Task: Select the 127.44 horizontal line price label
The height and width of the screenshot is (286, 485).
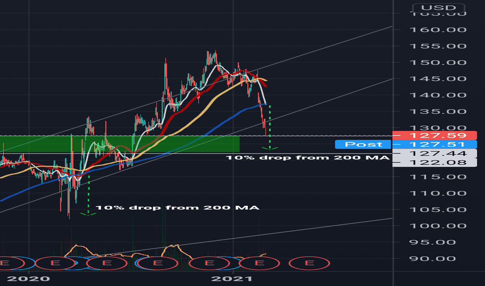Action: click(x=435, y=153)
